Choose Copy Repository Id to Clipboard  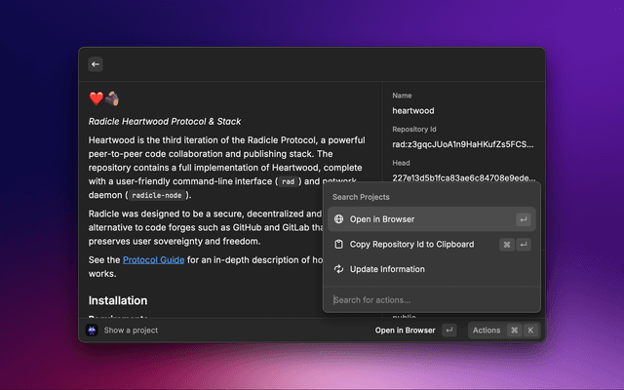click(x=411, y=244)
